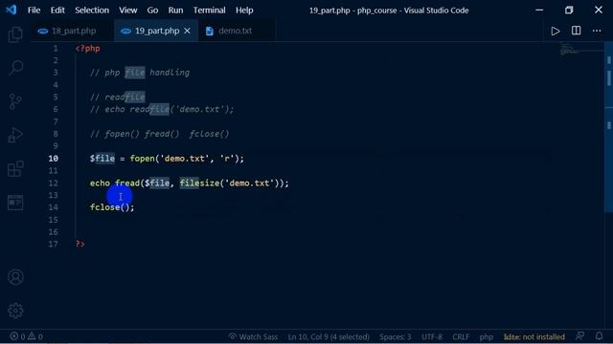
Task: Click the VS Code logo icon
Action: [11, 10]
